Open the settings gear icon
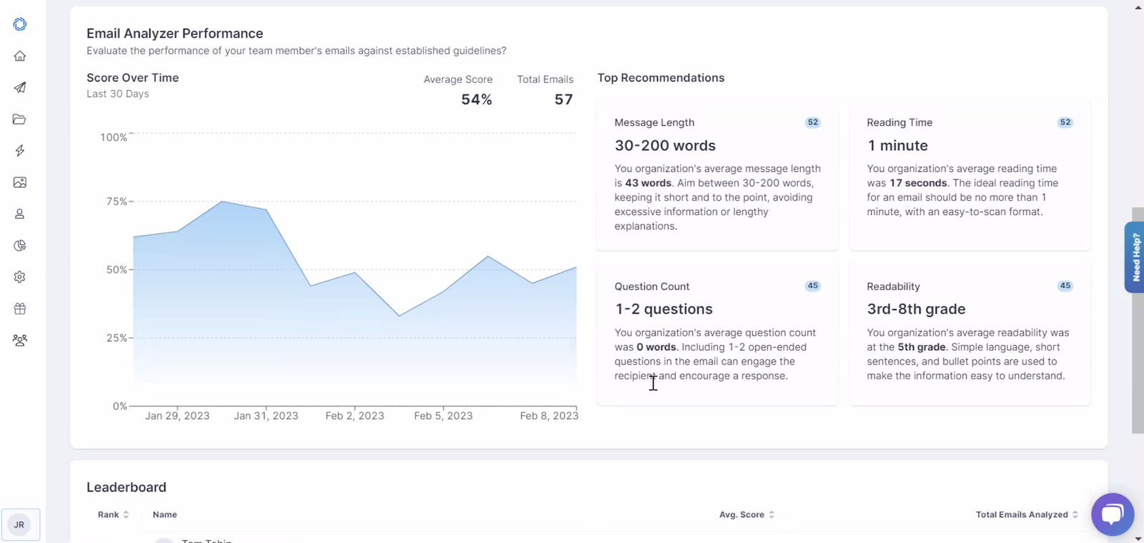The image size is (1144, 543). [20, 277]
